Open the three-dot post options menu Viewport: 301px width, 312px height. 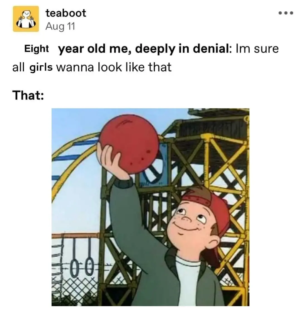pyautogui.click(x=286, y=13)
